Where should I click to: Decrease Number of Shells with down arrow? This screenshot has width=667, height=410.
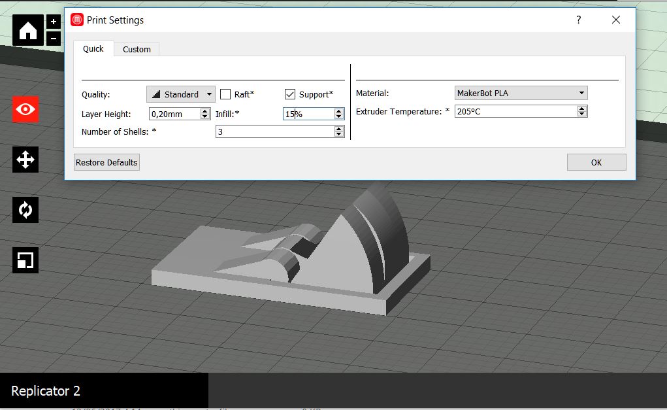(x=339, y=134)
